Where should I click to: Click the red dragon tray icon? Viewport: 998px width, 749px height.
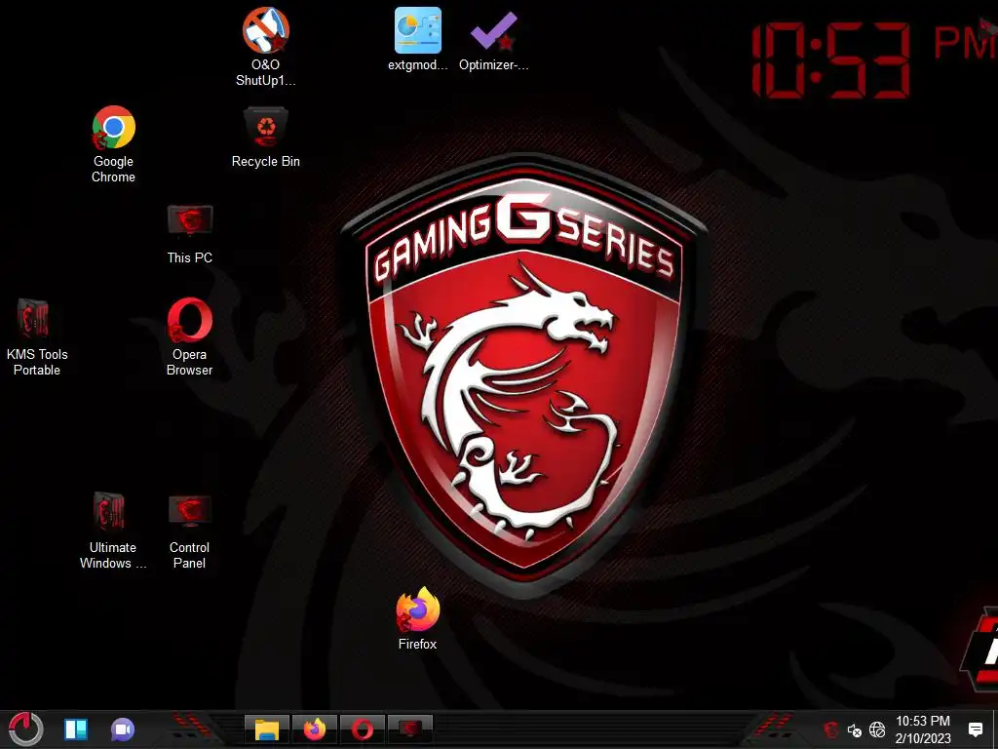(x=830, y=729)
